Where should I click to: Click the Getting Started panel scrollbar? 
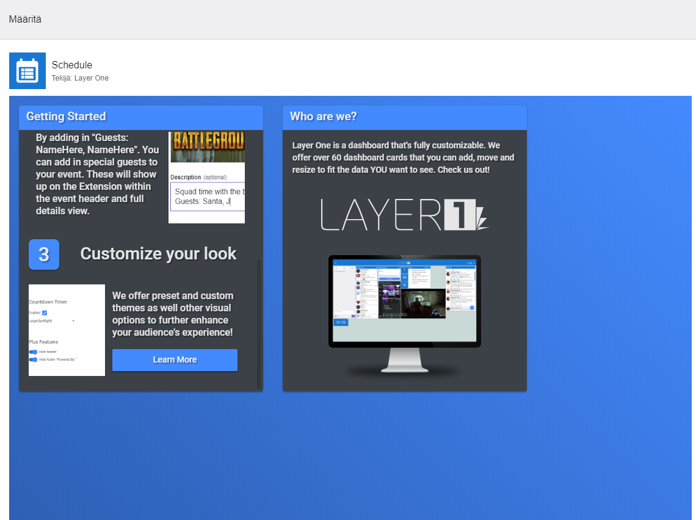[x=259, y=324]
